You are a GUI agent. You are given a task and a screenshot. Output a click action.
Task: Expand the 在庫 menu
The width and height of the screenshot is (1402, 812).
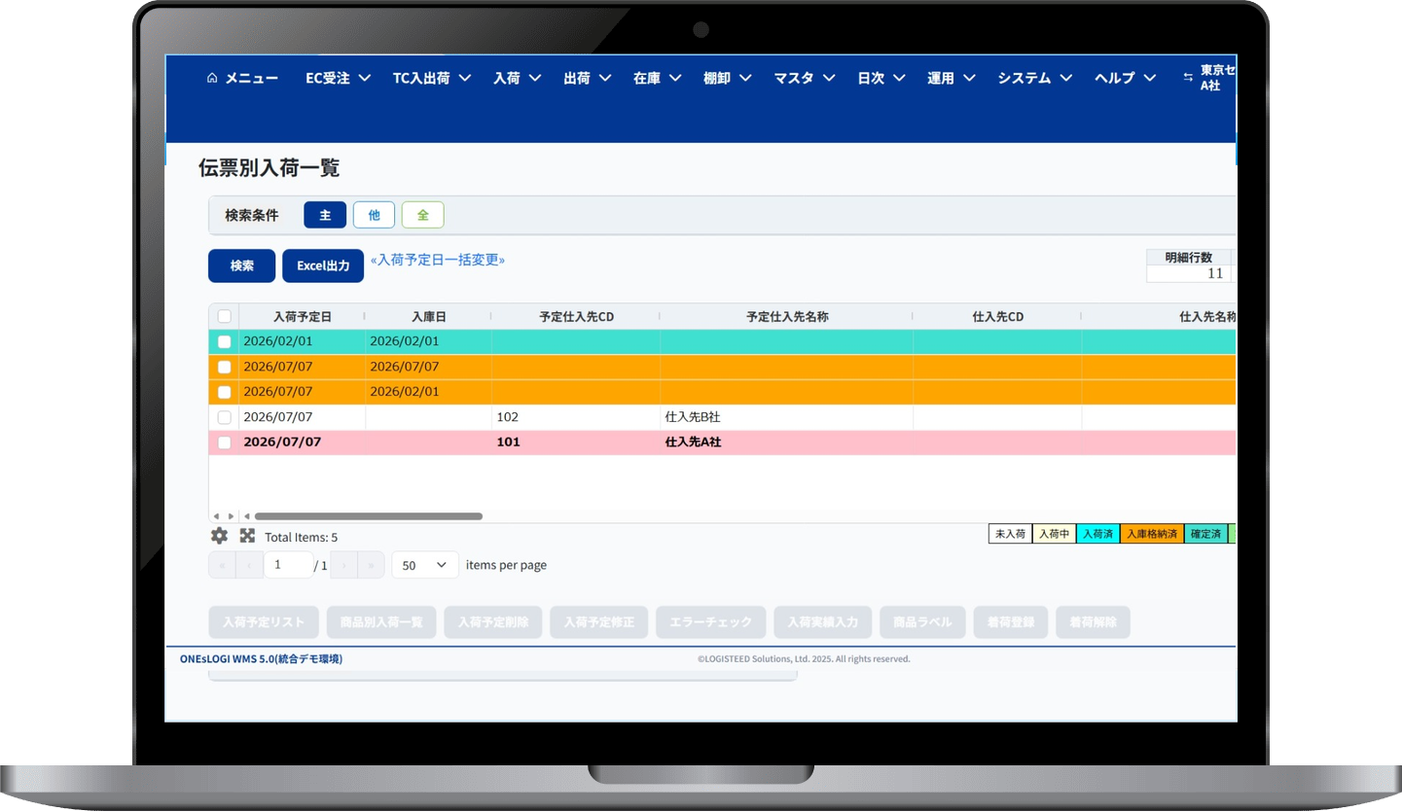(658, 79)
